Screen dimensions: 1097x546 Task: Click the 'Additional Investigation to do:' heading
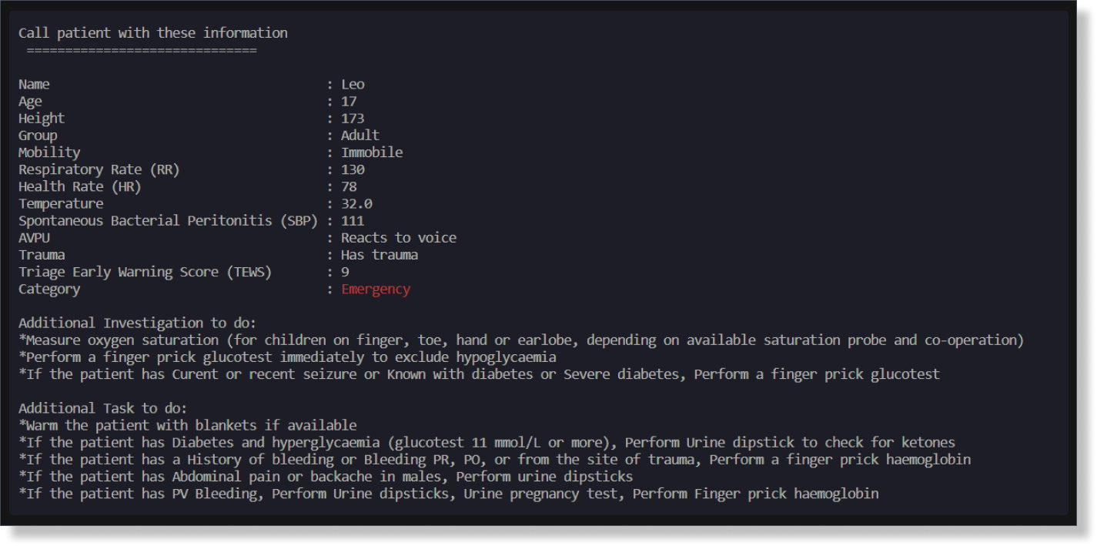[138, 323]
